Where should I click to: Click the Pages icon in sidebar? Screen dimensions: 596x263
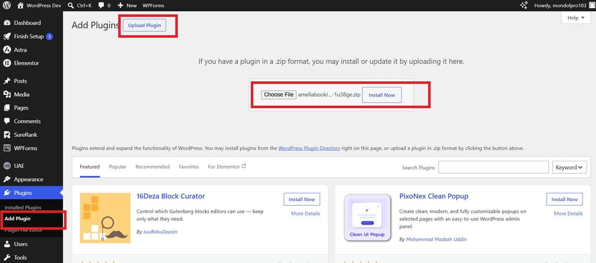pos(7,108)
